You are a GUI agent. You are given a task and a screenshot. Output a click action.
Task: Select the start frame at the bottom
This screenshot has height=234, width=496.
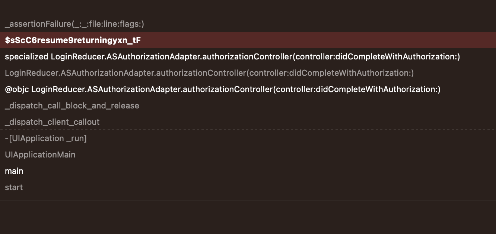pyautogui.click(x=14, y=188)
